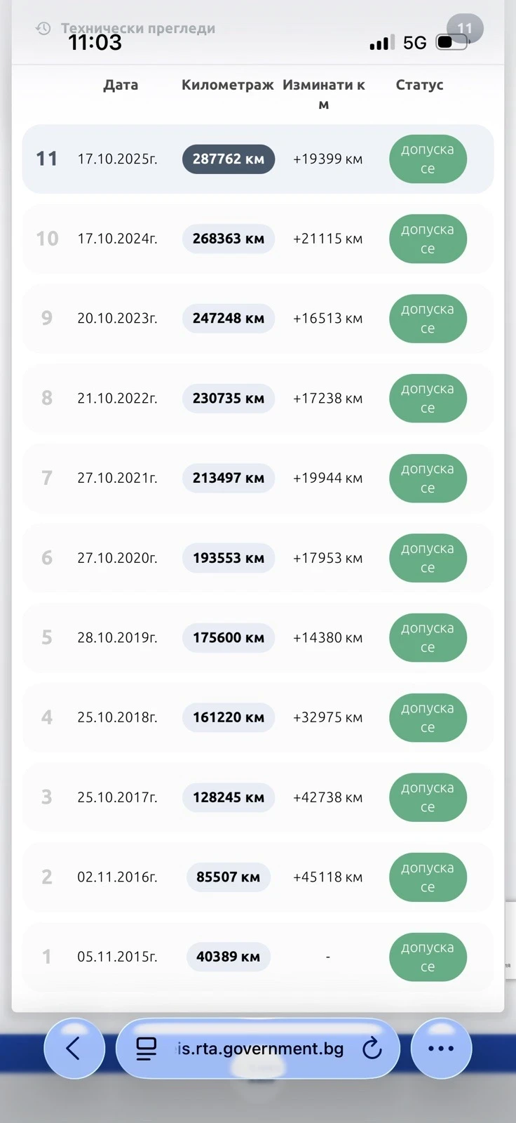
Task: Tap the is.rta.government.bg address field
Action: pyautogui.click(x=258, y=1049)
